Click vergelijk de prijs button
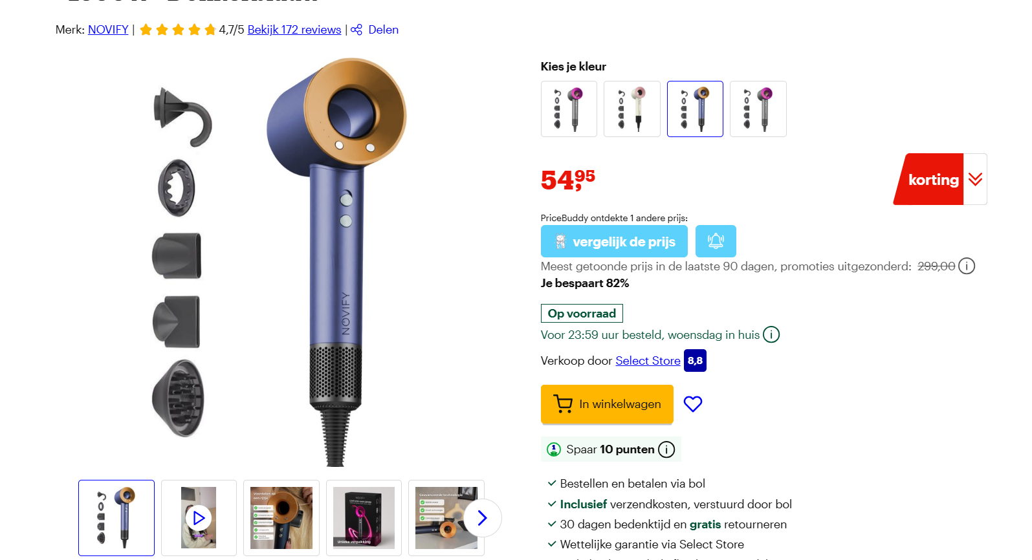Screen dimensions: 1032x560 coord(614,241)
